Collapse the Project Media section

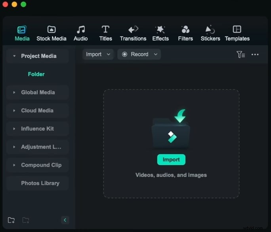(14, 56)
